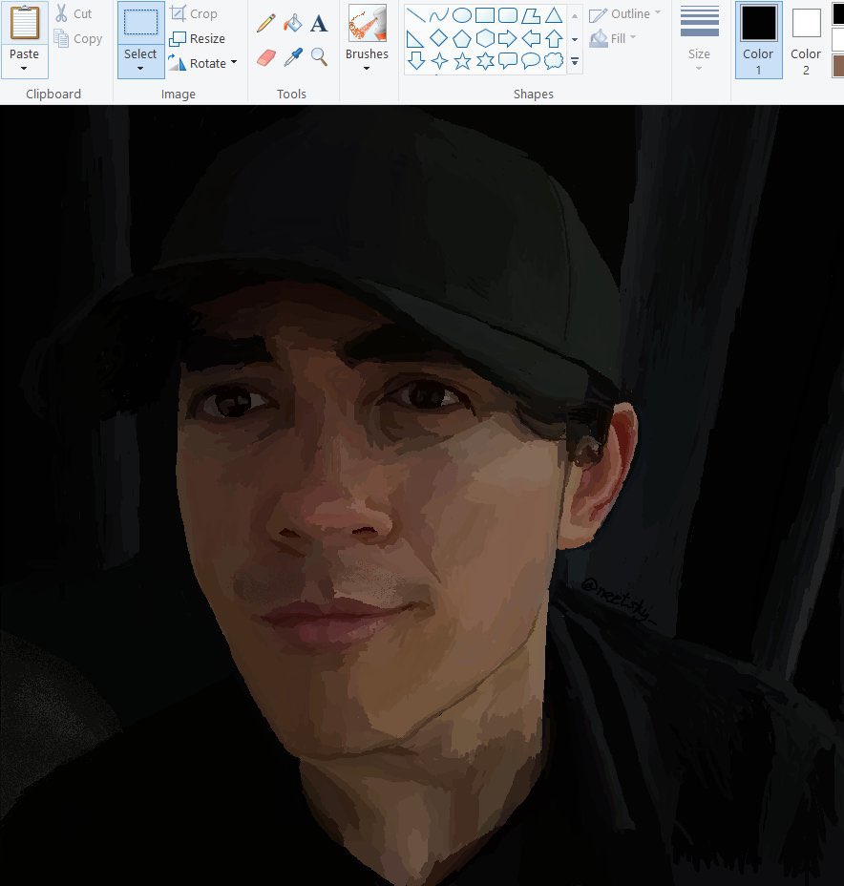Choose the Line shape

click(x=415, y=15)
